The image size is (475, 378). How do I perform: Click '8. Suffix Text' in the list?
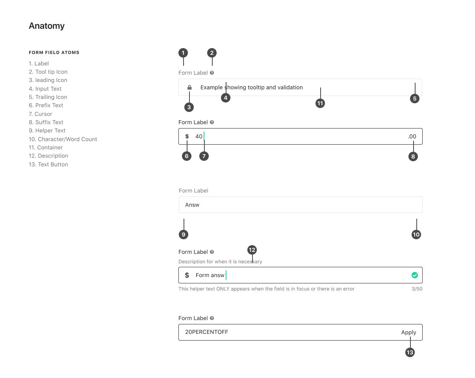46,122
